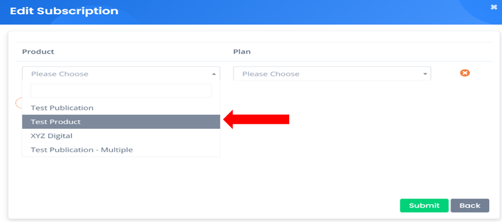This screenshot has width=502, height=222.
Task: Click the 'Edit Subscription' dialog title
Action: click(64, 11)
